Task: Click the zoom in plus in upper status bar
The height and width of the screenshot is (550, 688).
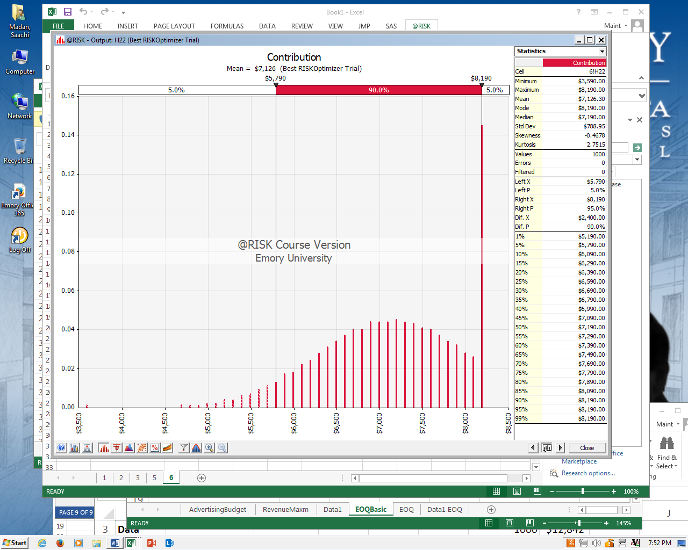Action: [x=614, y=491]
